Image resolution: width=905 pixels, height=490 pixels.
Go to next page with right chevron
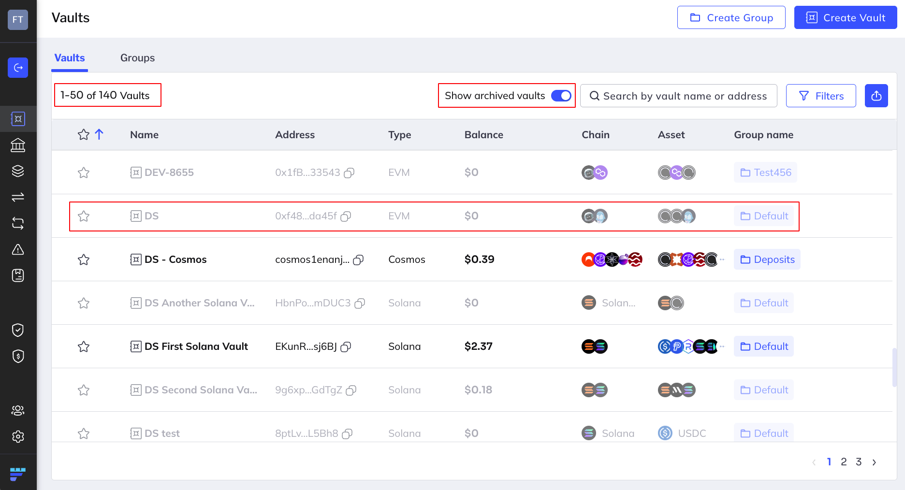coord(874,462)
